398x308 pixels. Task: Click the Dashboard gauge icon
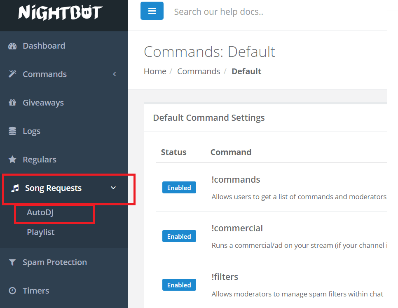point(12,46)
